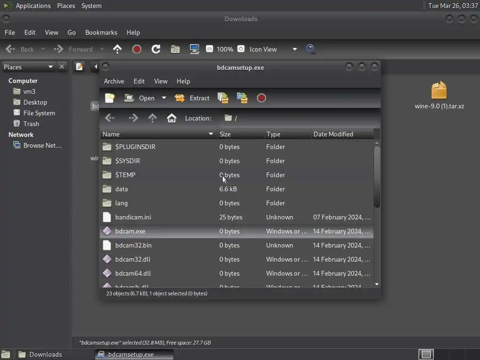
Task: Open the Icon View dropdown
Action: 273,49
